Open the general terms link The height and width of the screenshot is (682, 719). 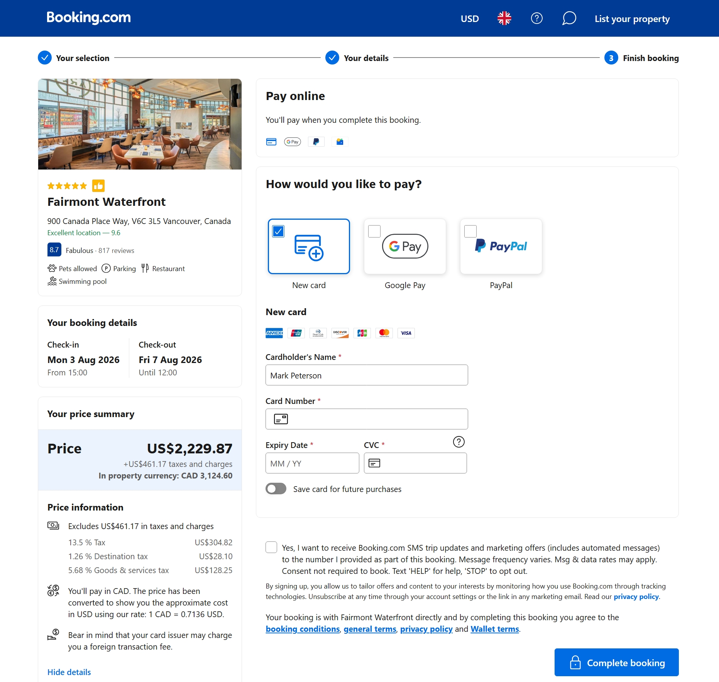coord(370,629)
